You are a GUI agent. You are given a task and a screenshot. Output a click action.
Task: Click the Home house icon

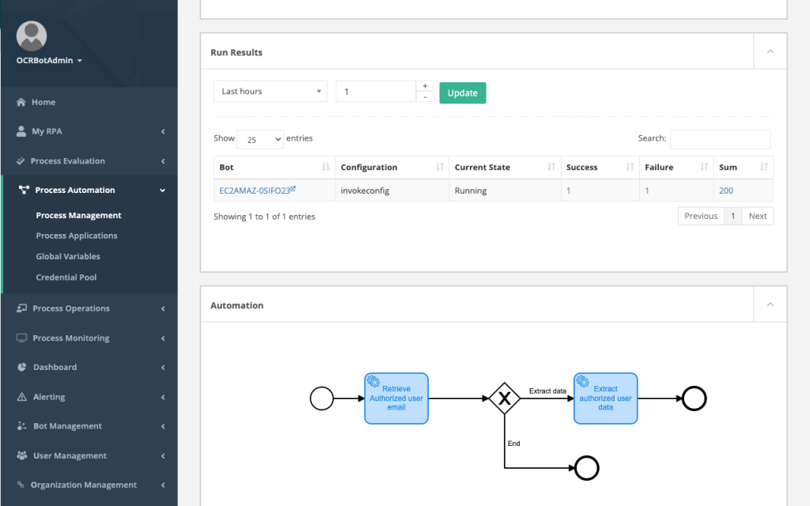pyautogui.click(x=21, y=102)
